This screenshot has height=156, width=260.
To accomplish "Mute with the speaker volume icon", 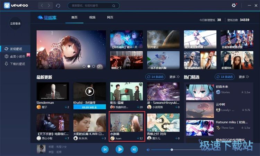I will click(148, 150).
